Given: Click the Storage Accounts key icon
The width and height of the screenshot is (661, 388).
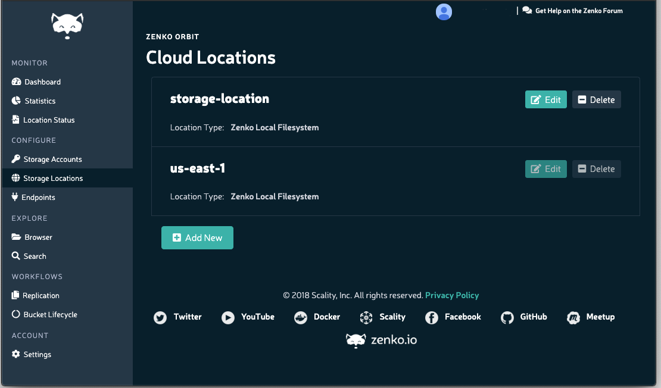Looking at the screenshot, I should (15, 159).
